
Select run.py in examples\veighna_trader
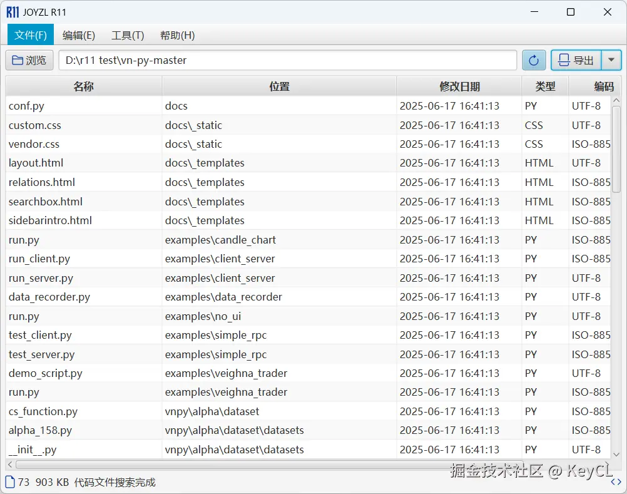(308, 392)
